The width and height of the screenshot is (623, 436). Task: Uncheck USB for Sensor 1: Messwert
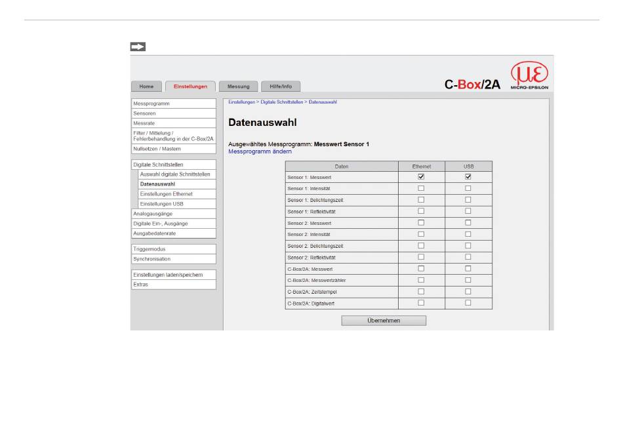click(468, 177)
